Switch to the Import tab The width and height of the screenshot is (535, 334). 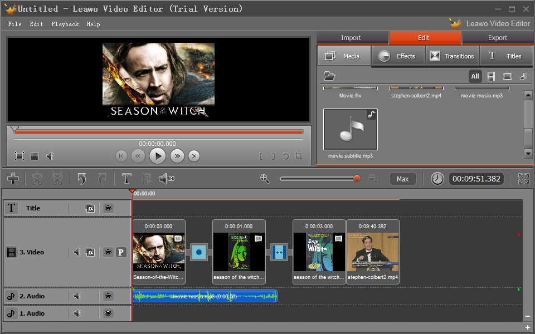(352, 38)
